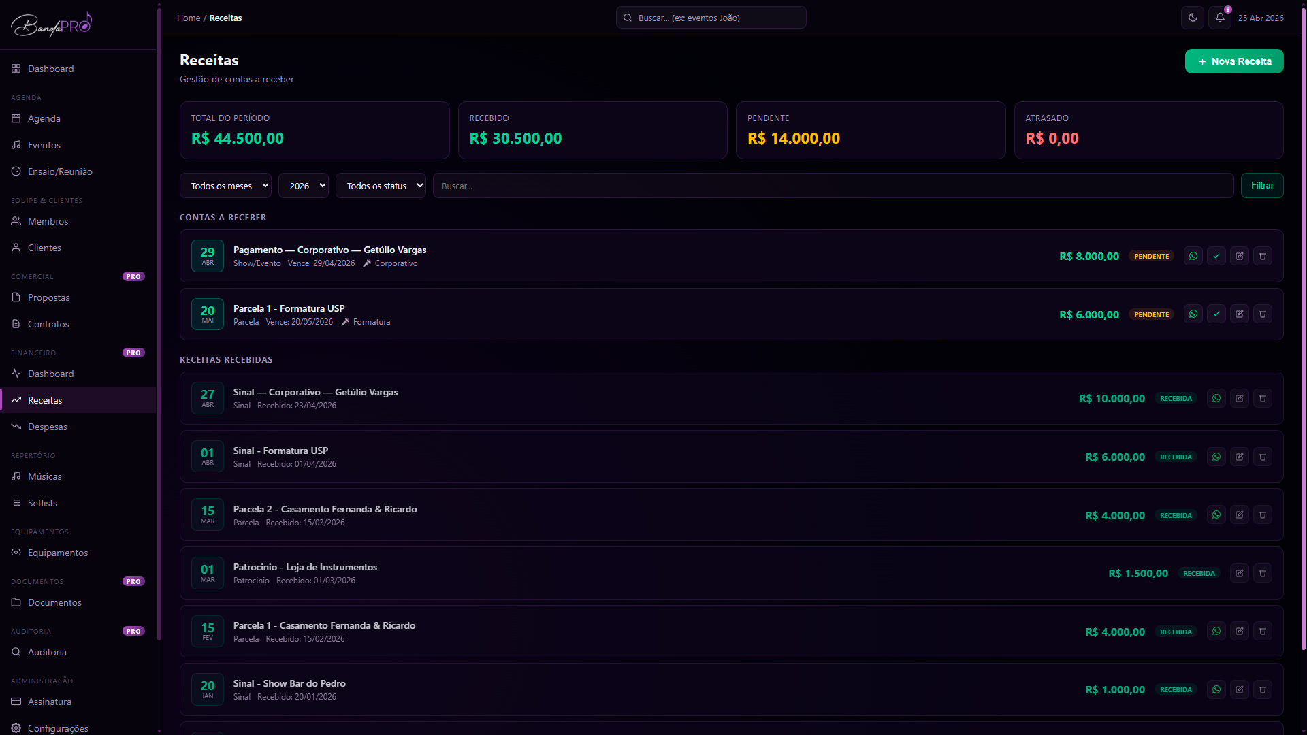
Task: Navigate to Clientes
Action: 78,248
